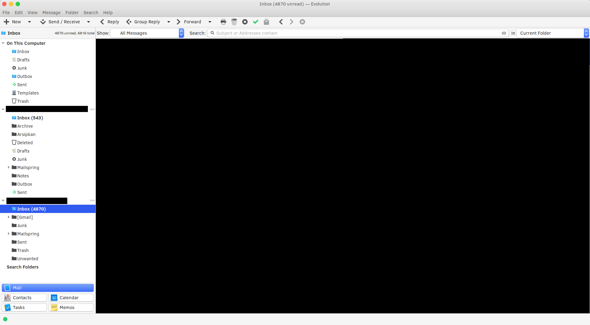Clear the search field using the erase icon
The width and height of the screenshot is (590, 325).
coord(504,33)
